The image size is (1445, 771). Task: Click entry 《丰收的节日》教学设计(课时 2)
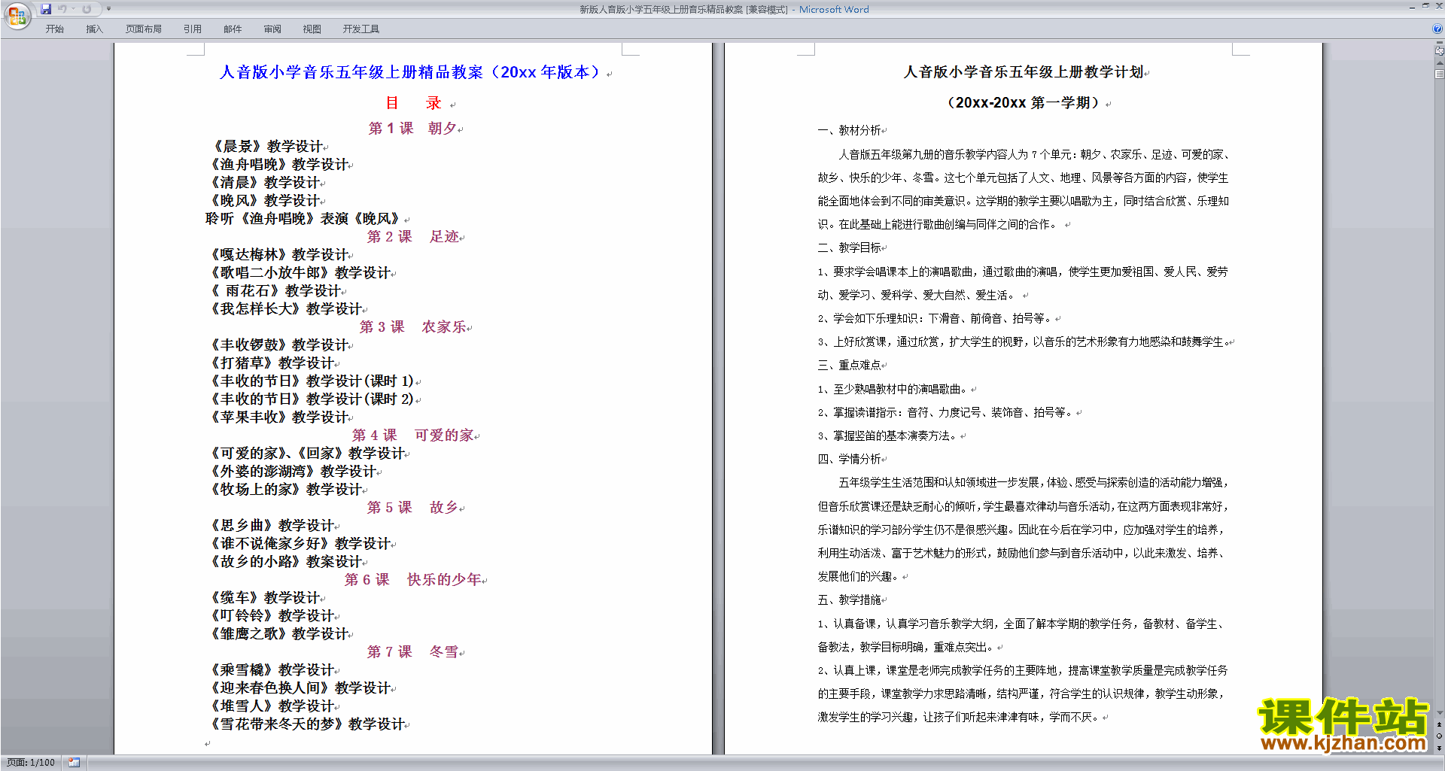tap(312, 399)
